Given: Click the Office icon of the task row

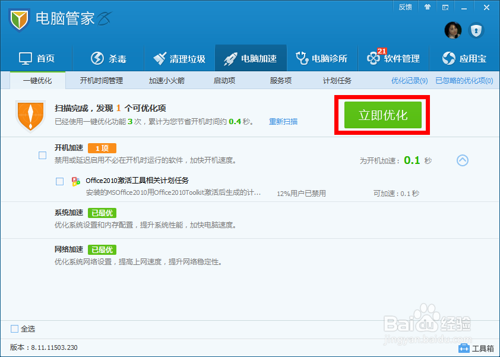Looking at the screenshot, I should tap(76, 182).
